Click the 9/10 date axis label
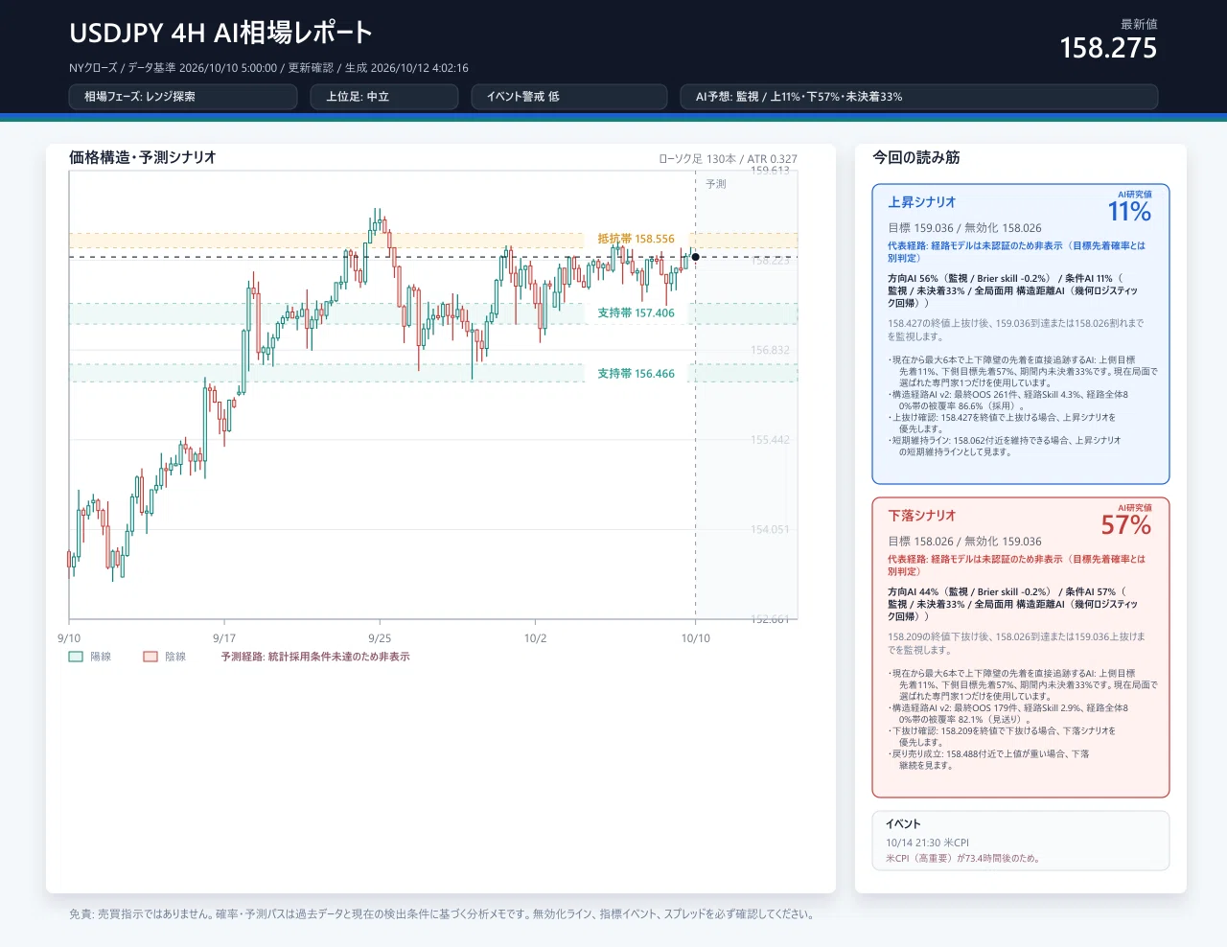 point(69,638)
